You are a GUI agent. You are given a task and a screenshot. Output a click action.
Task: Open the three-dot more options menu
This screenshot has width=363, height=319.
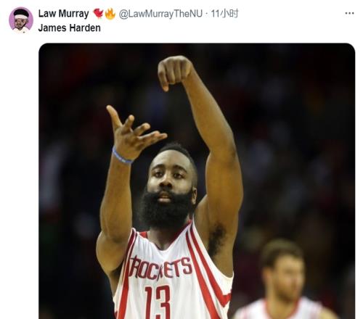tap(349, 13)
